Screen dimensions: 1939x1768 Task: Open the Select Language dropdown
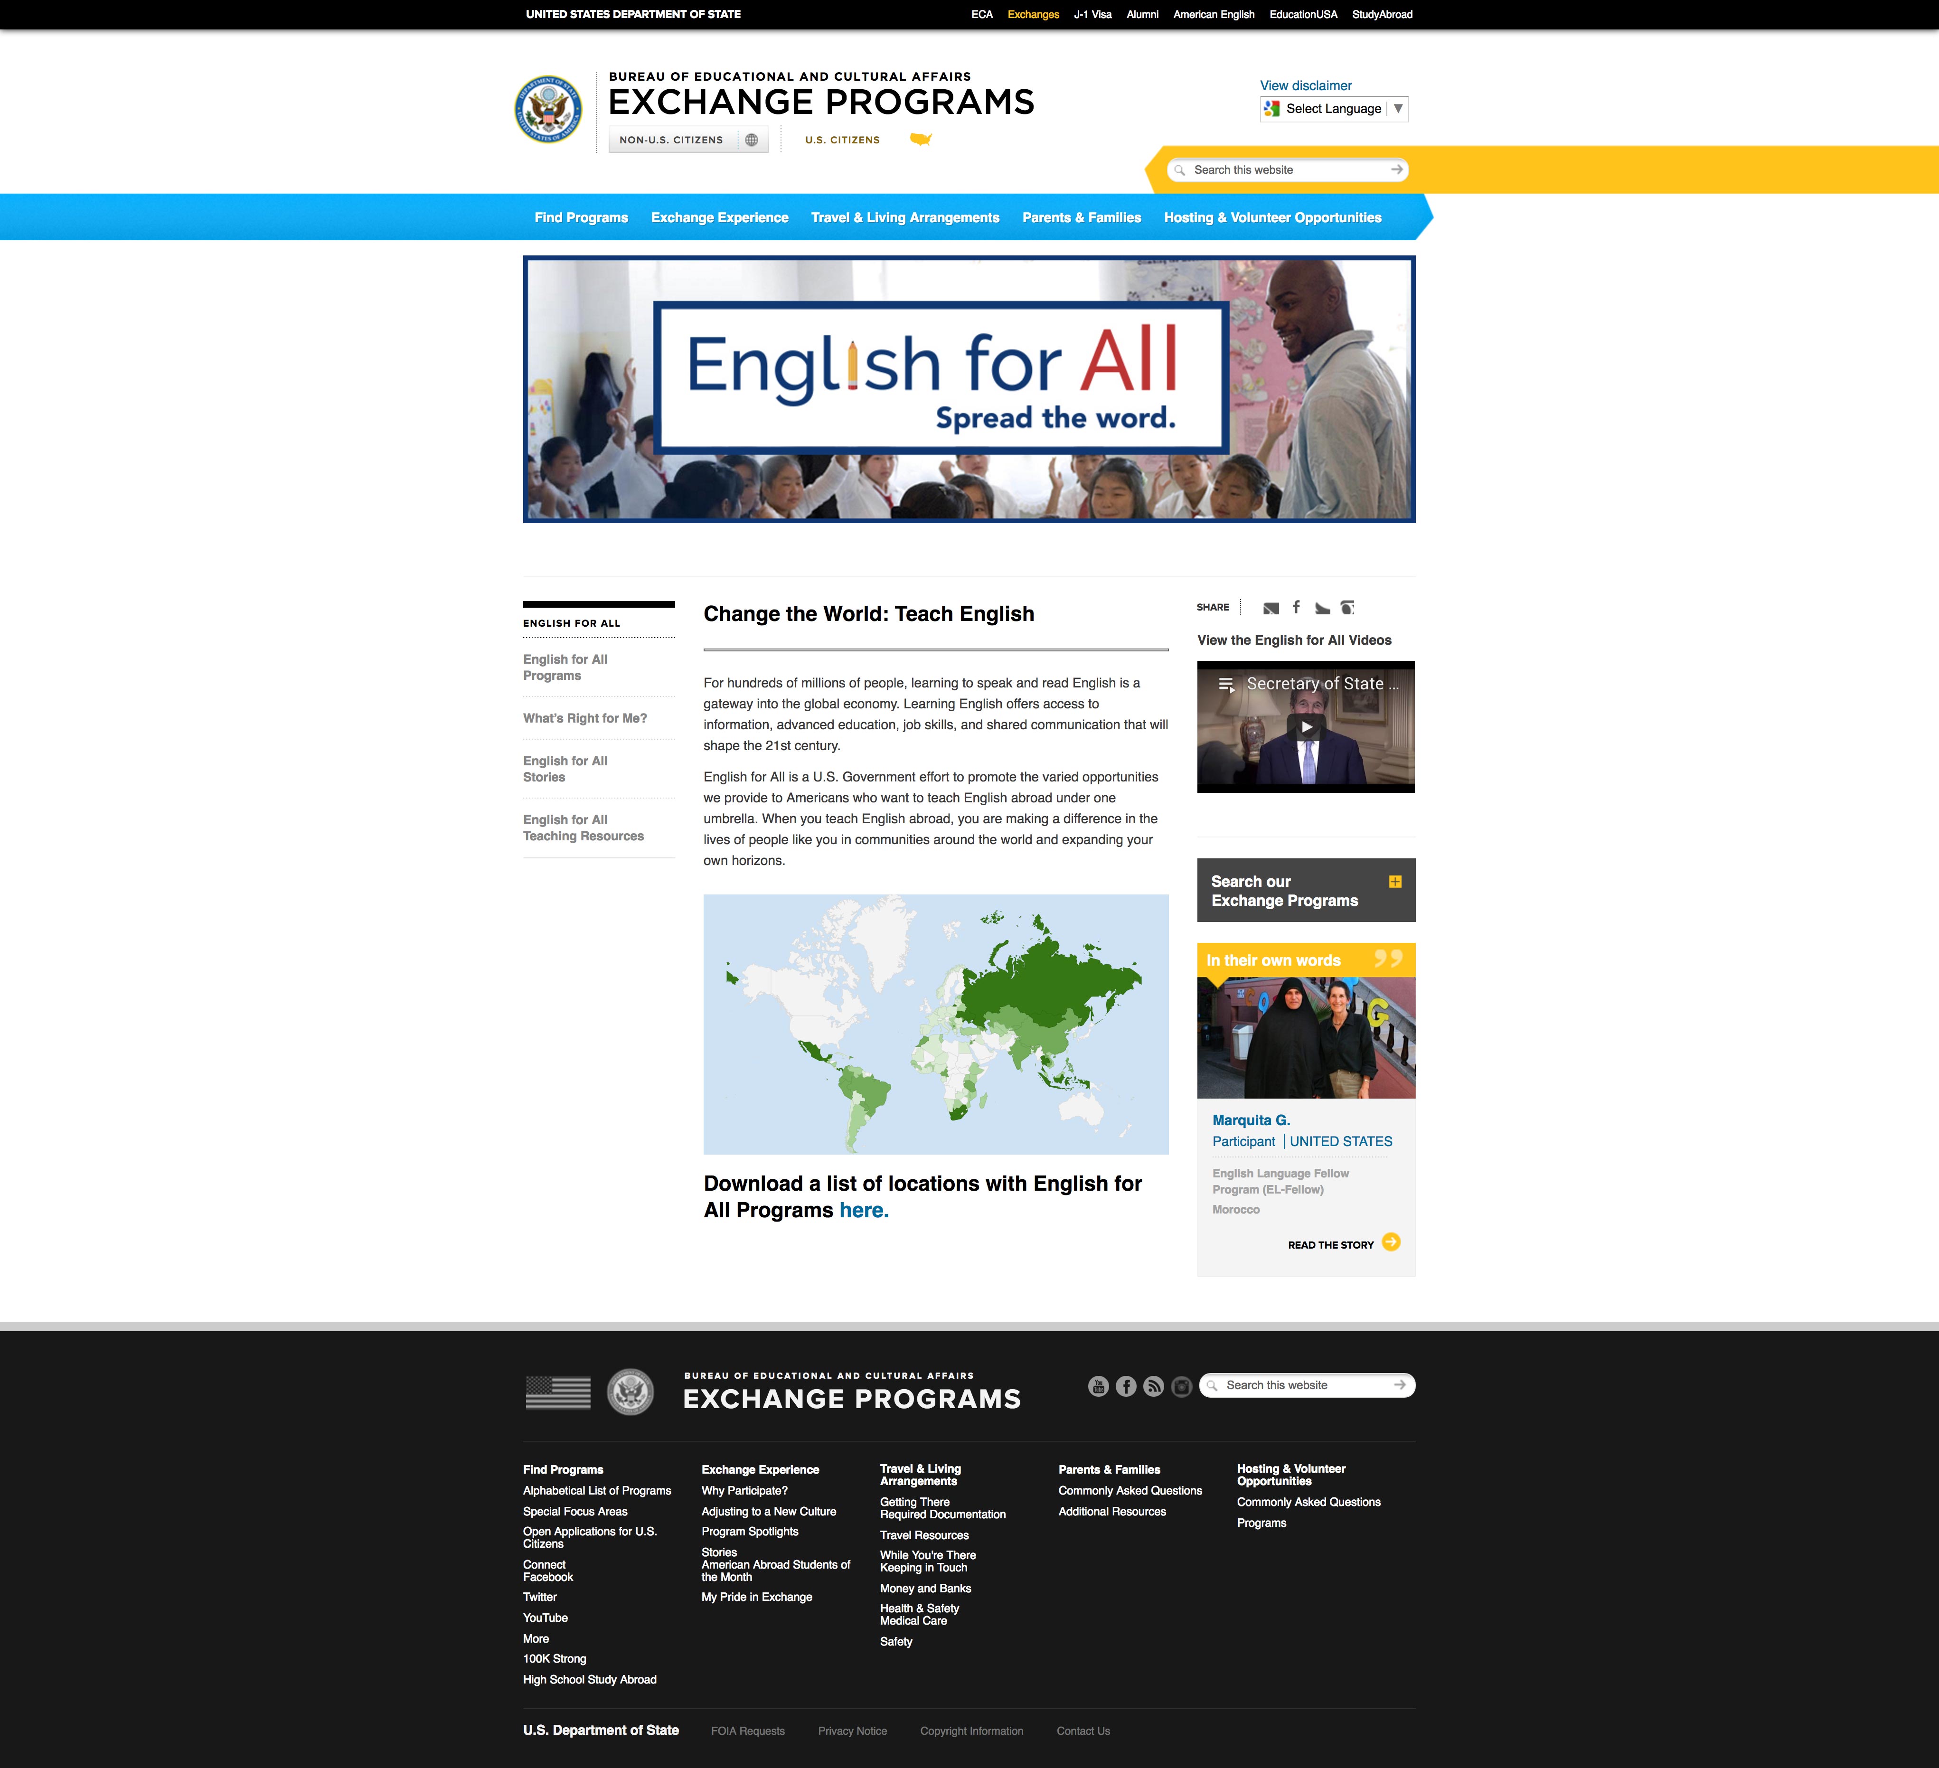coord(1334,109)
